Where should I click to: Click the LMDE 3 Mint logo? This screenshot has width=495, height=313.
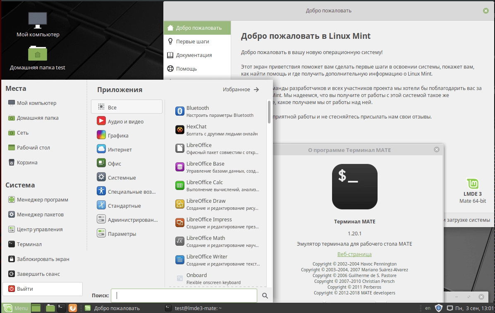[473, 183]
